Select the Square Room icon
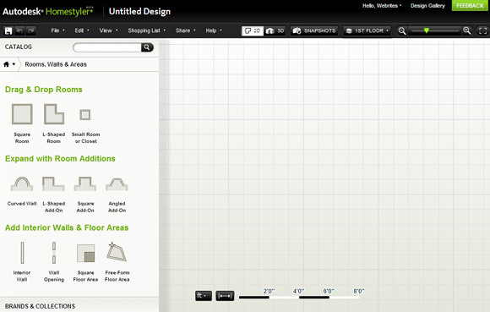 tap(22, 114)
